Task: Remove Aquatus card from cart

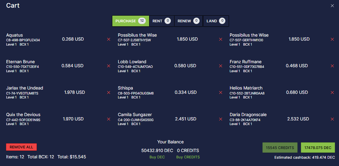Action: coord(109,40)
